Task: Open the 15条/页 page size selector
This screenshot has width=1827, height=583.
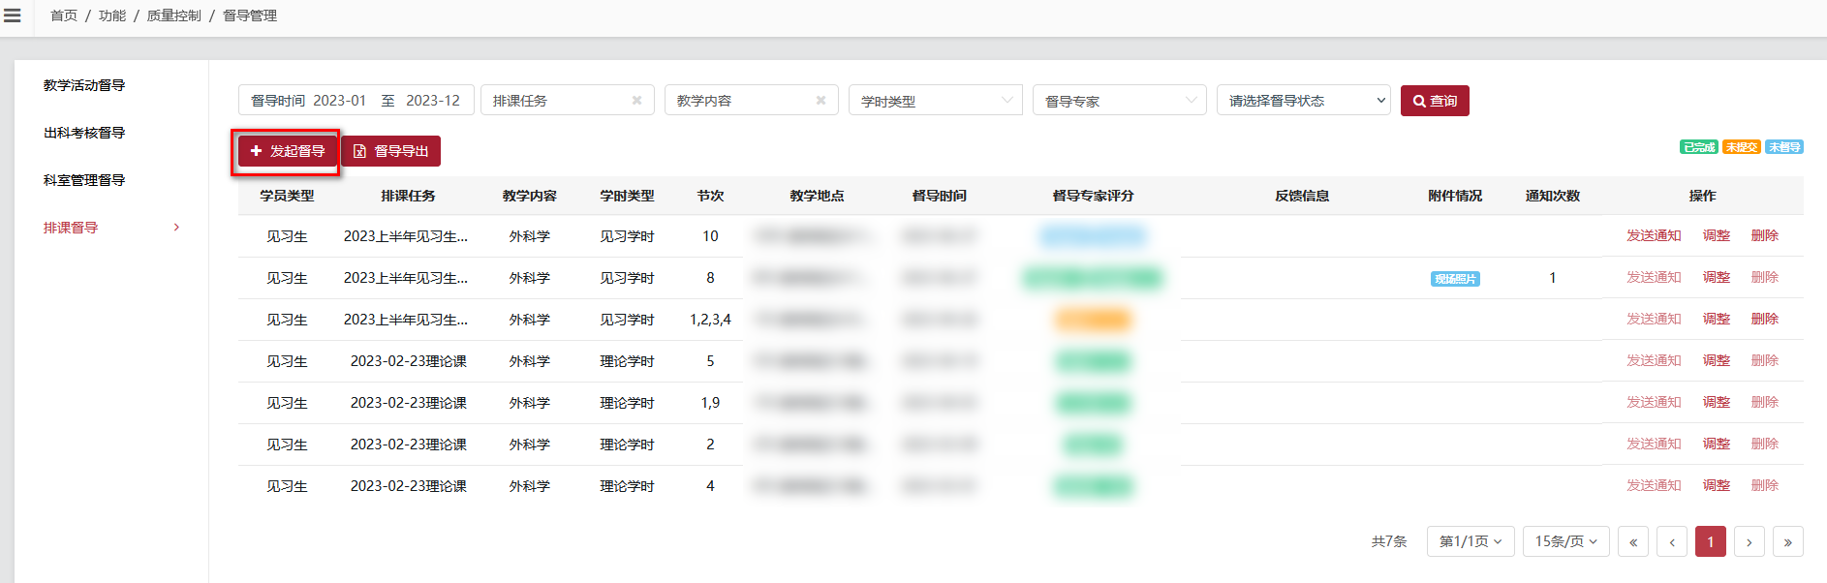Action: pos(1566,541)
